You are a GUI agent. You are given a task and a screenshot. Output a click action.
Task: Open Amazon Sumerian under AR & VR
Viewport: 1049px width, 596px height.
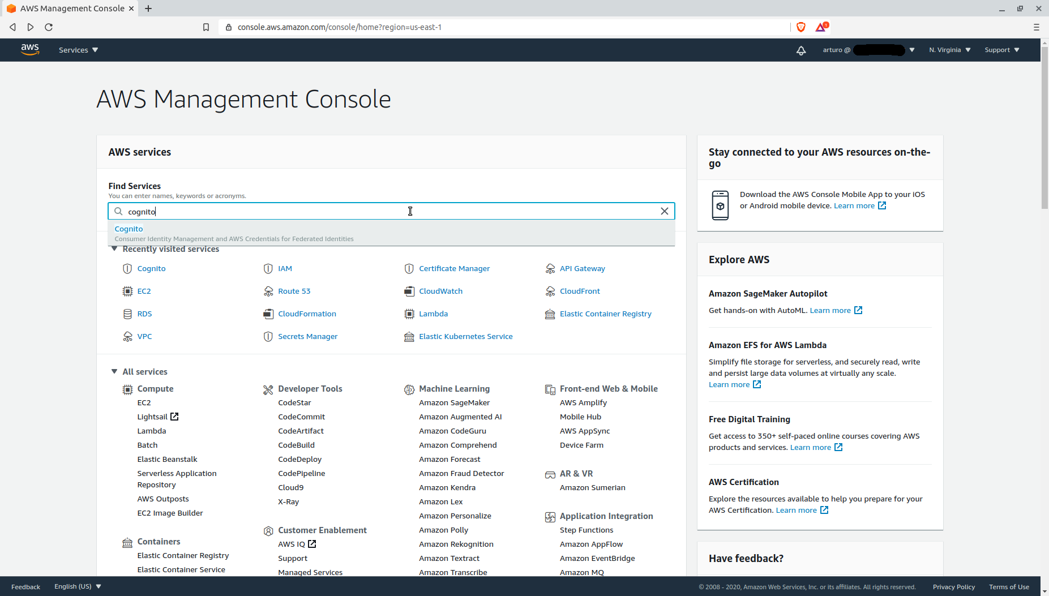(x=592, y=487)
